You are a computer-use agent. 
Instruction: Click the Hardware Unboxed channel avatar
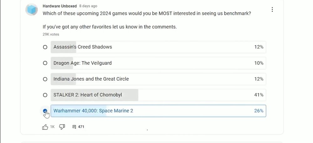pos(32,10)
